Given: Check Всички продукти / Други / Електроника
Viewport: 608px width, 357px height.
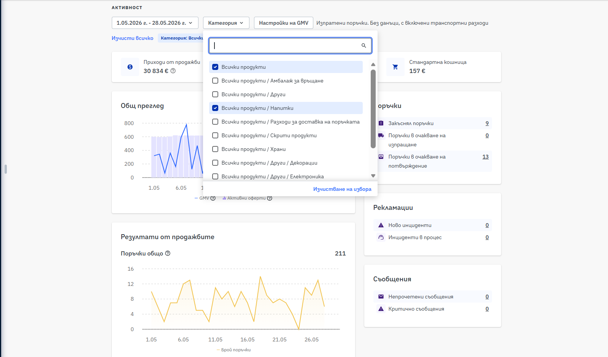Looking at the screenshot, I should (x=215, y=176).
